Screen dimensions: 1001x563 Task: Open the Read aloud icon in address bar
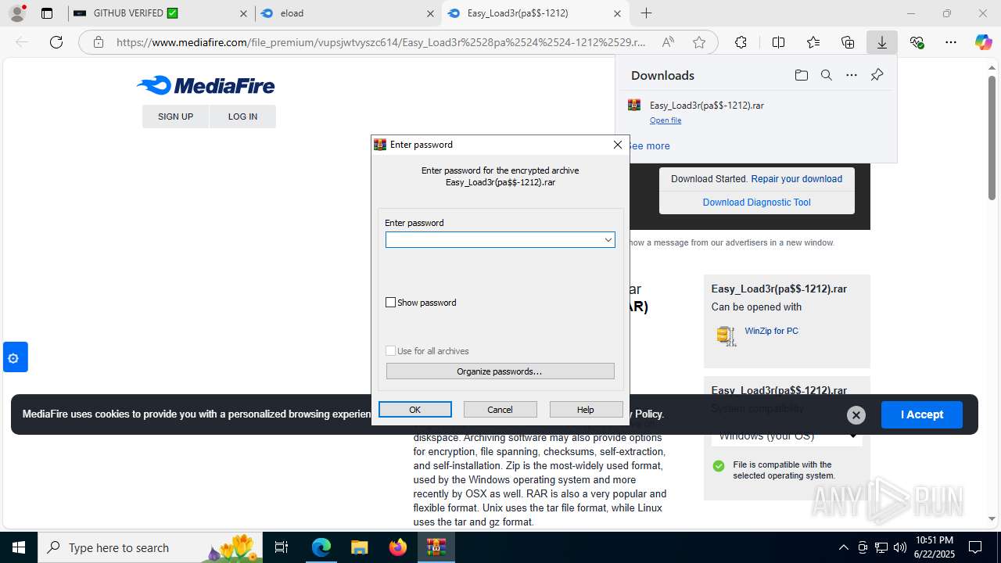(668, 42)
